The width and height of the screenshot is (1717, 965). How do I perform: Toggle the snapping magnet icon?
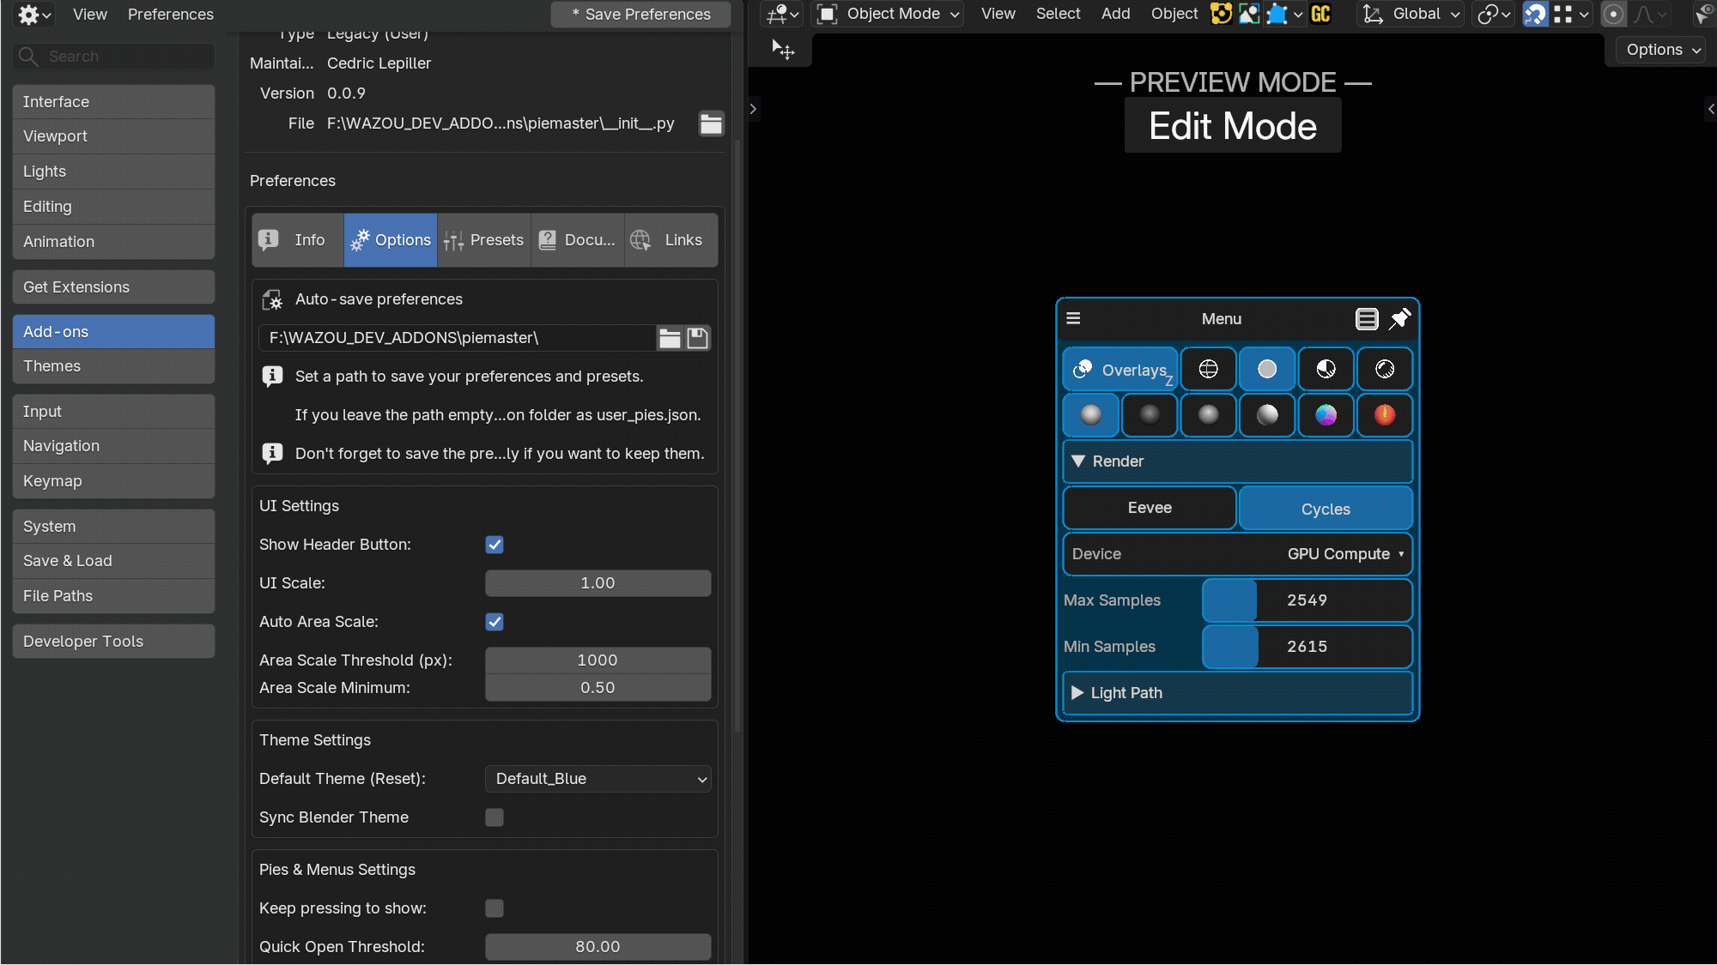click(x=1535, y=14)
